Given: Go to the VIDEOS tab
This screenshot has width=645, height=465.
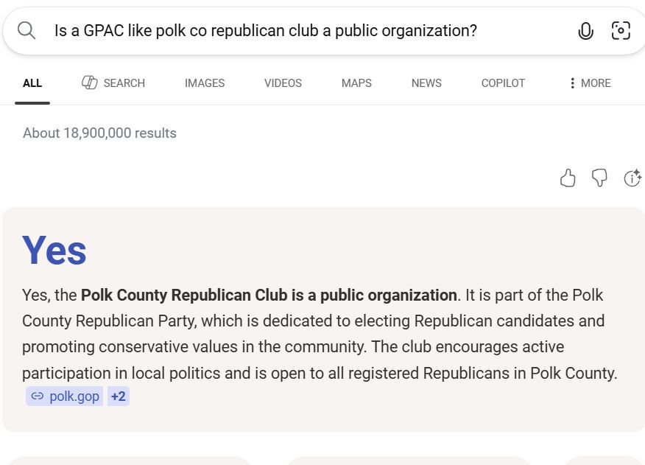Looking at the screenshot, I should 283,83.
